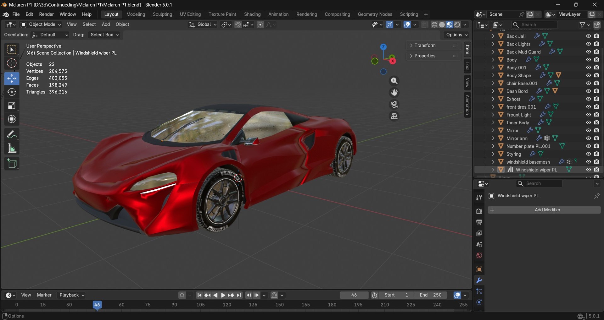Open the Physics properties tab
604x320 pixels.
pyautogui.click(x=479, y=302)
